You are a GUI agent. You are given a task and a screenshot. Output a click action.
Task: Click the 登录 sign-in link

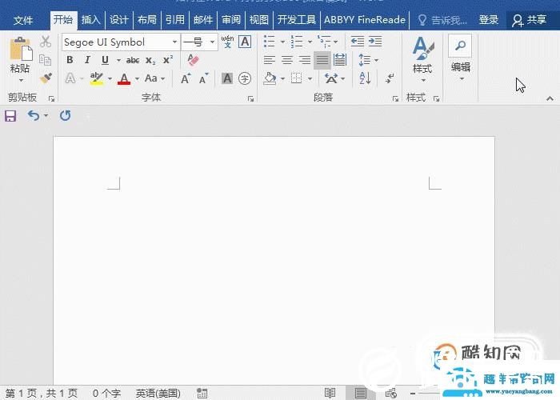pos(489,20)
